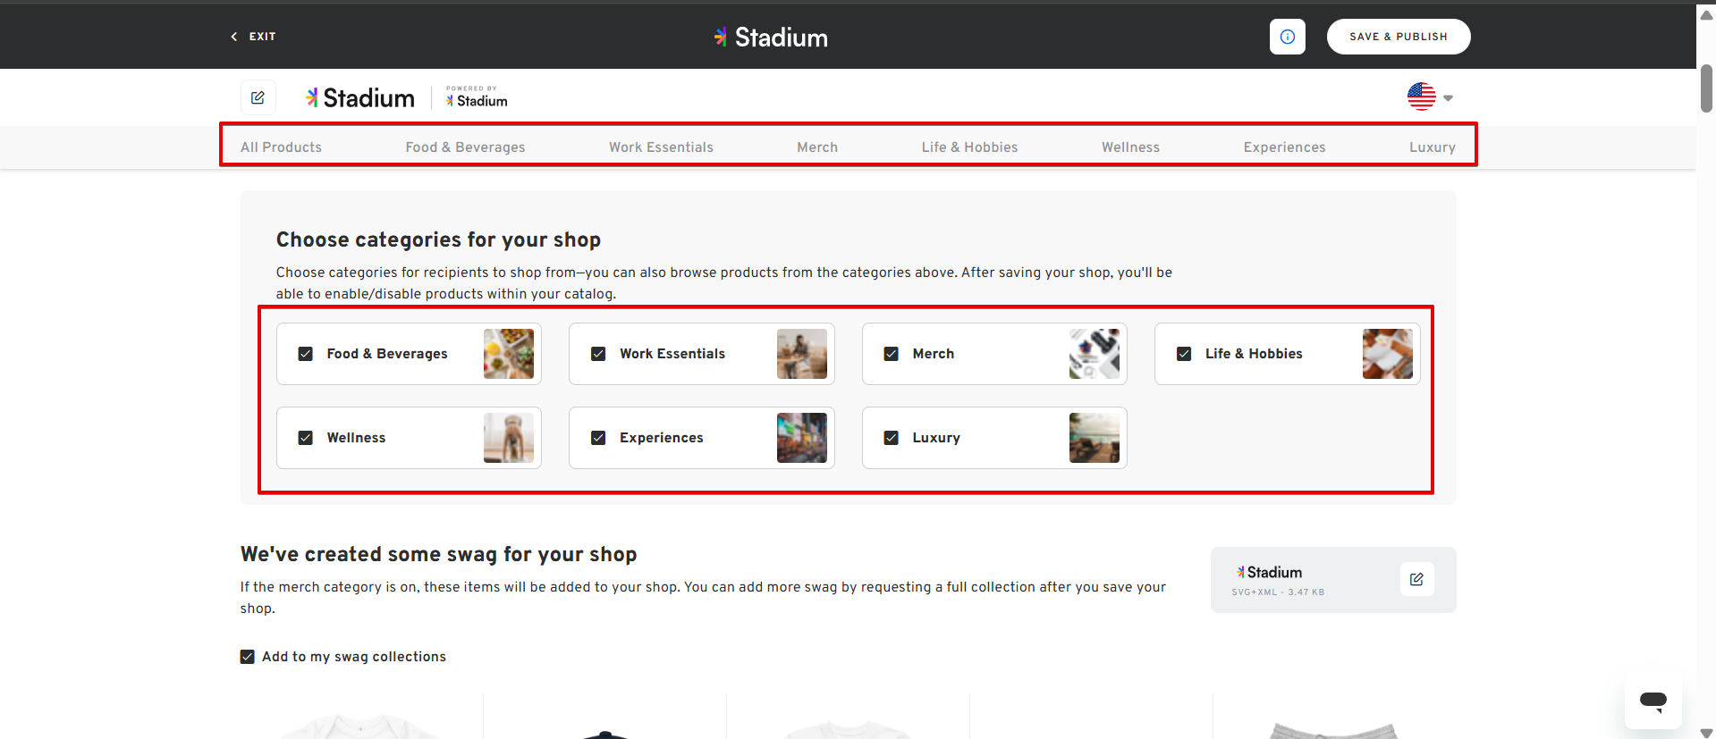Click the Food & Beverages category thumbnail
Screen dimensions: 1716x739
coord(508,354)
